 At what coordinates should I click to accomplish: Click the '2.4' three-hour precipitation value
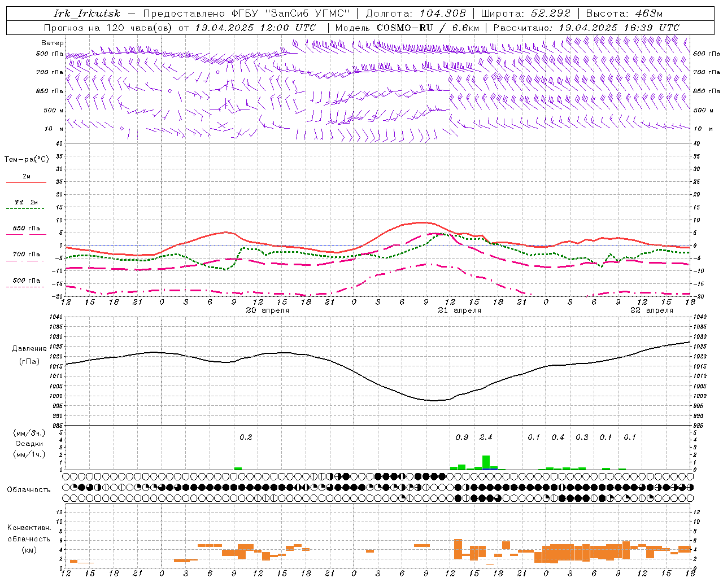point(486,437)
